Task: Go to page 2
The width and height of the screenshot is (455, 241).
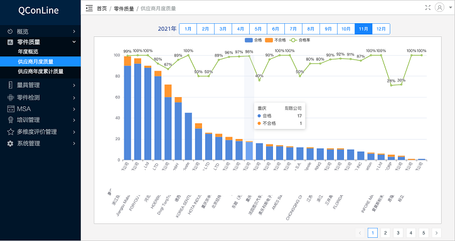Action: [385, 233]
